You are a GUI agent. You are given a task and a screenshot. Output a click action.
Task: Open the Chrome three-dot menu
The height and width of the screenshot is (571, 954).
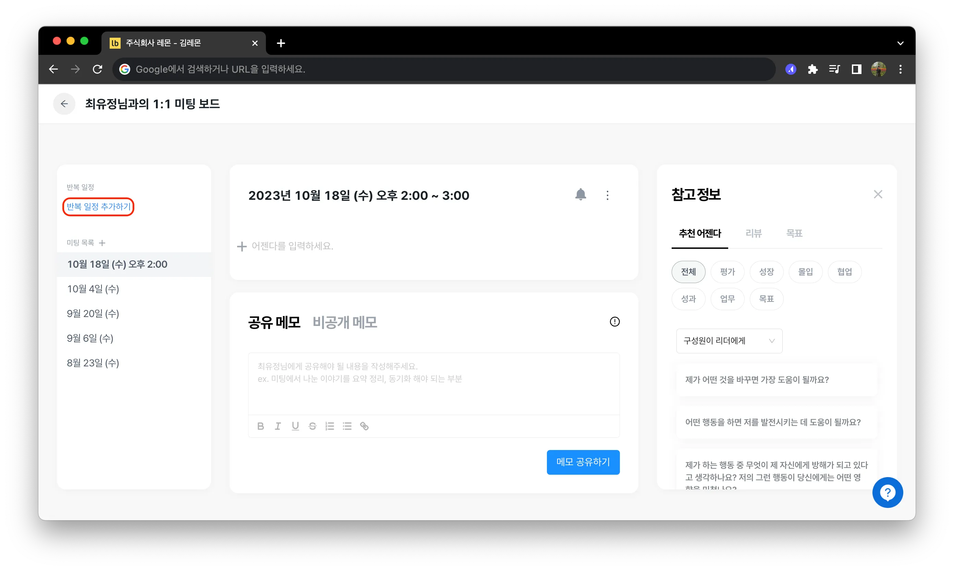(901, 69)
